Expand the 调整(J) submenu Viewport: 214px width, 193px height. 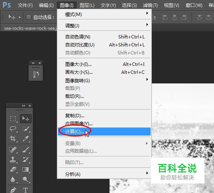(105, 26)
